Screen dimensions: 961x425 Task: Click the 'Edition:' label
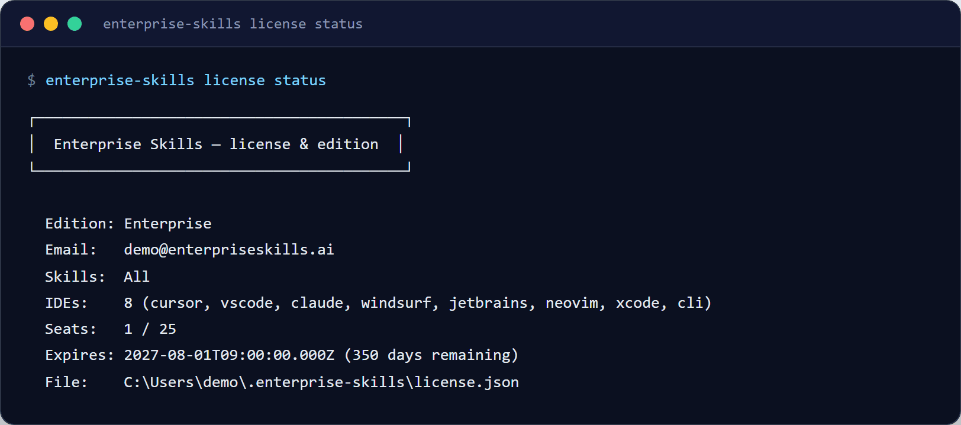[x=80, y=224]
